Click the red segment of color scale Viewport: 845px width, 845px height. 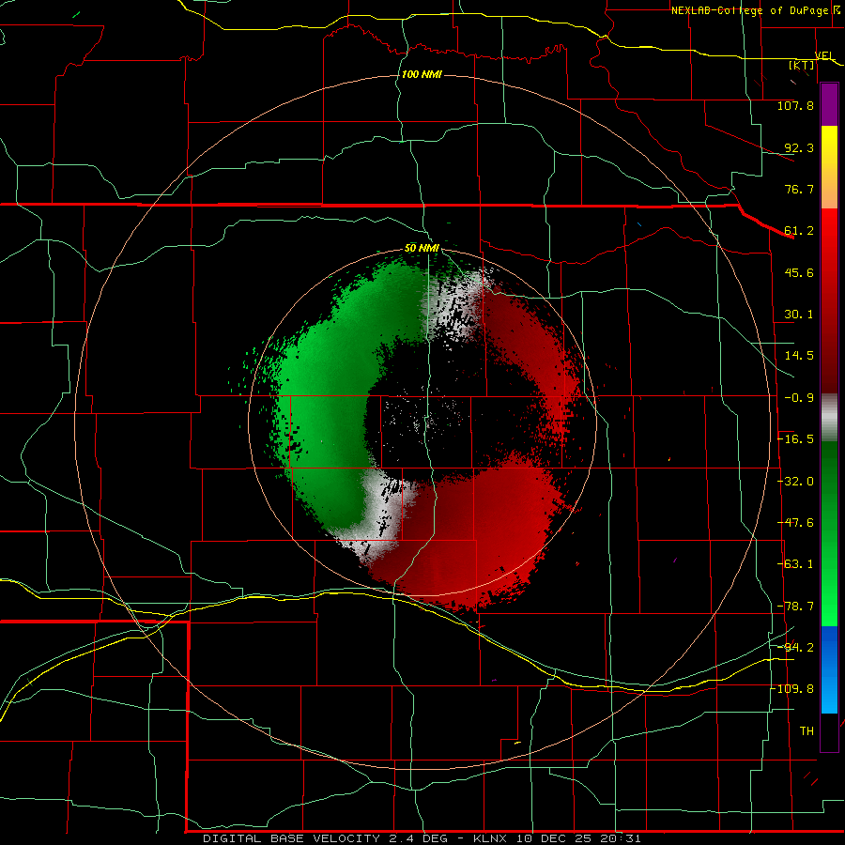(x=829, y=300)
